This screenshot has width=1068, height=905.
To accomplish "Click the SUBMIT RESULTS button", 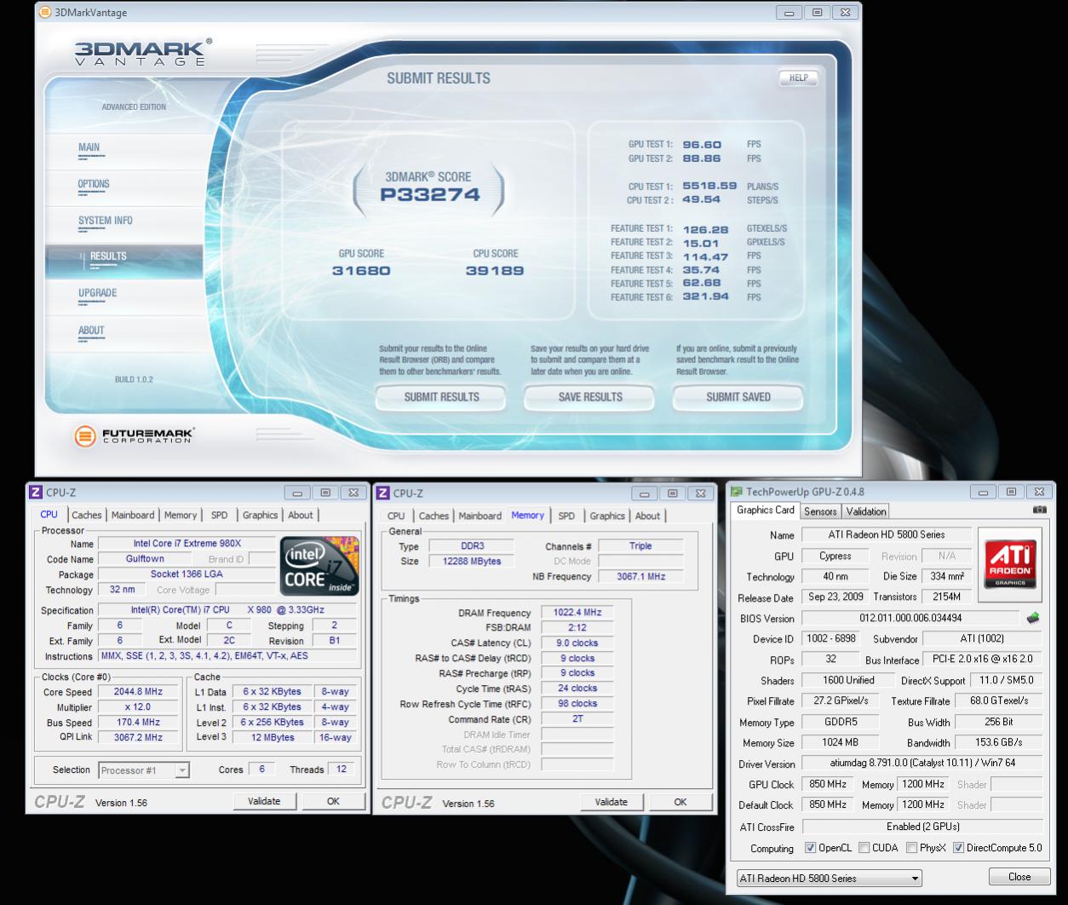I will click(x=441, y=397).
